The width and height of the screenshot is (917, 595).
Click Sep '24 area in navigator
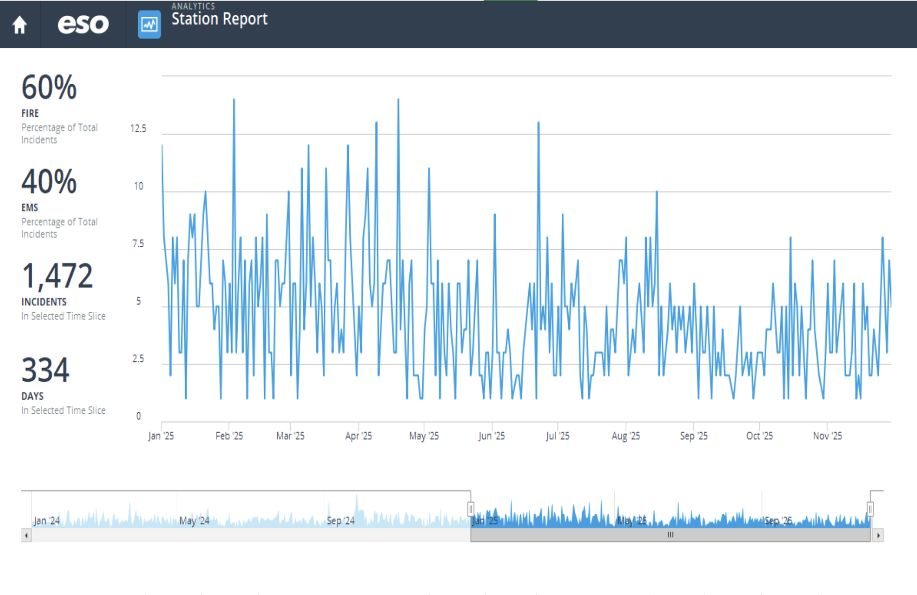tap(340, 521)
